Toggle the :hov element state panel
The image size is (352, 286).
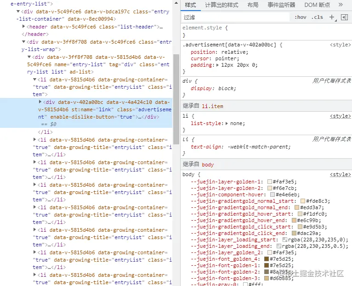click(x=301, y=17)
